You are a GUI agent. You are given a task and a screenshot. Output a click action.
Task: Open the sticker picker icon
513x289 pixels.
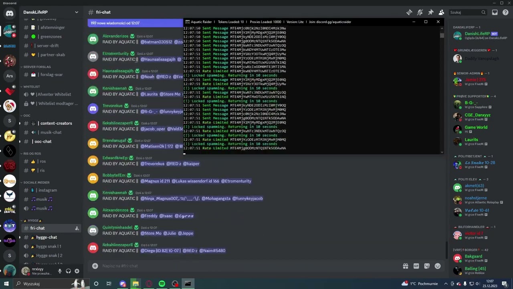(426, 266)
